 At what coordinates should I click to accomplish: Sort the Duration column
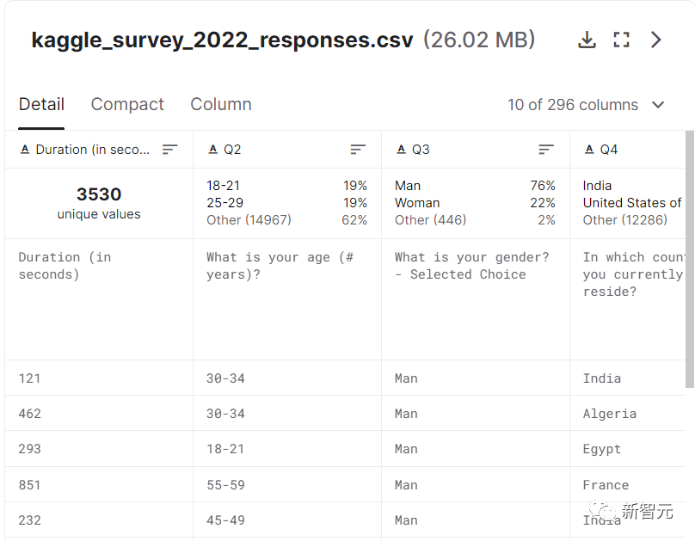point(170,150)
